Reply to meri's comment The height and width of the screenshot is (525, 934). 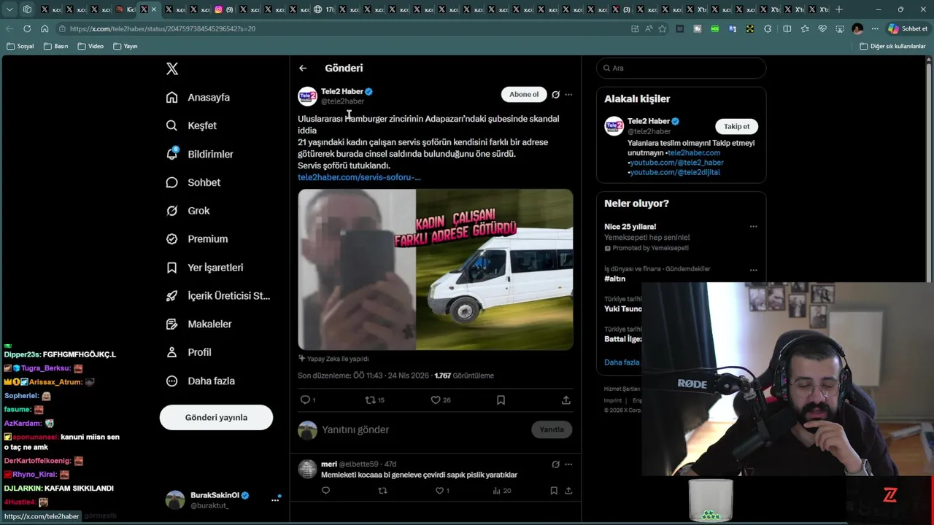pyautogui.click(x=325, y=491)
